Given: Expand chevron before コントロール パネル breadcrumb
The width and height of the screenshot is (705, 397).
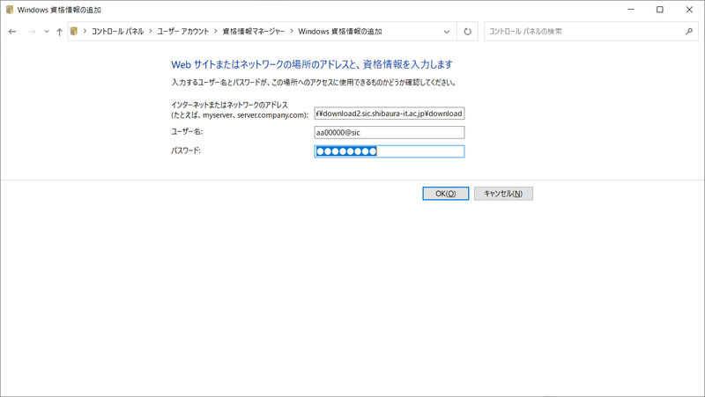Looking at the screenshot, I should coord(85,32).
